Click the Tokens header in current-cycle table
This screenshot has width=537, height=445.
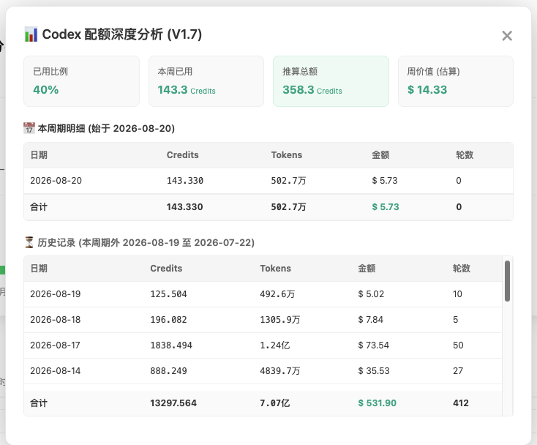tap(287, 155)
